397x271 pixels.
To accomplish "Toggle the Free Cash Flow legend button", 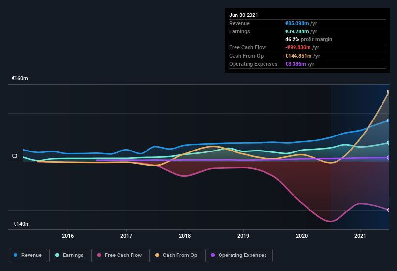I will 119,256.
